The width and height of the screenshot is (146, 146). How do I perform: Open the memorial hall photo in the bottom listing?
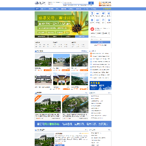(x=45, y=139)
